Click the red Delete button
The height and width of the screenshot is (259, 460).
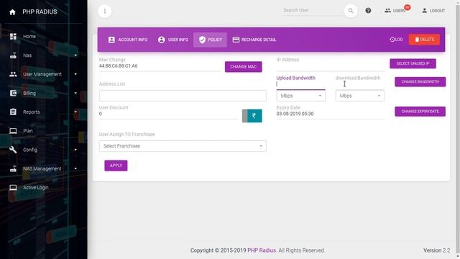click(x=424, y=40)
